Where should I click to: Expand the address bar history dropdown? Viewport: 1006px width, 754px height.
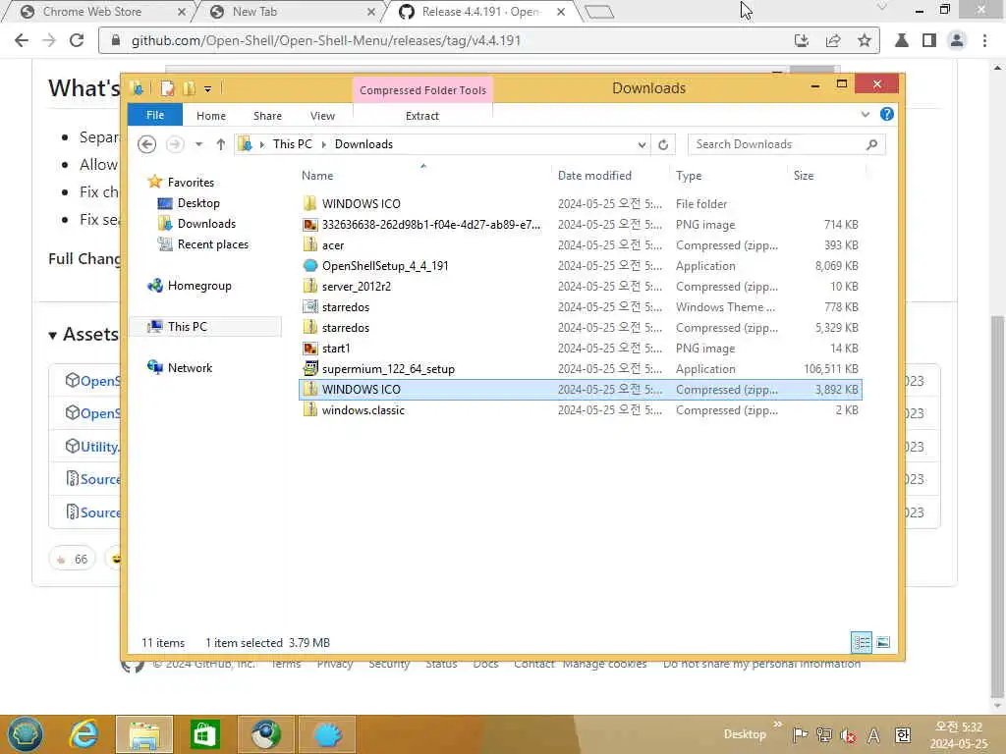point(642,144)
